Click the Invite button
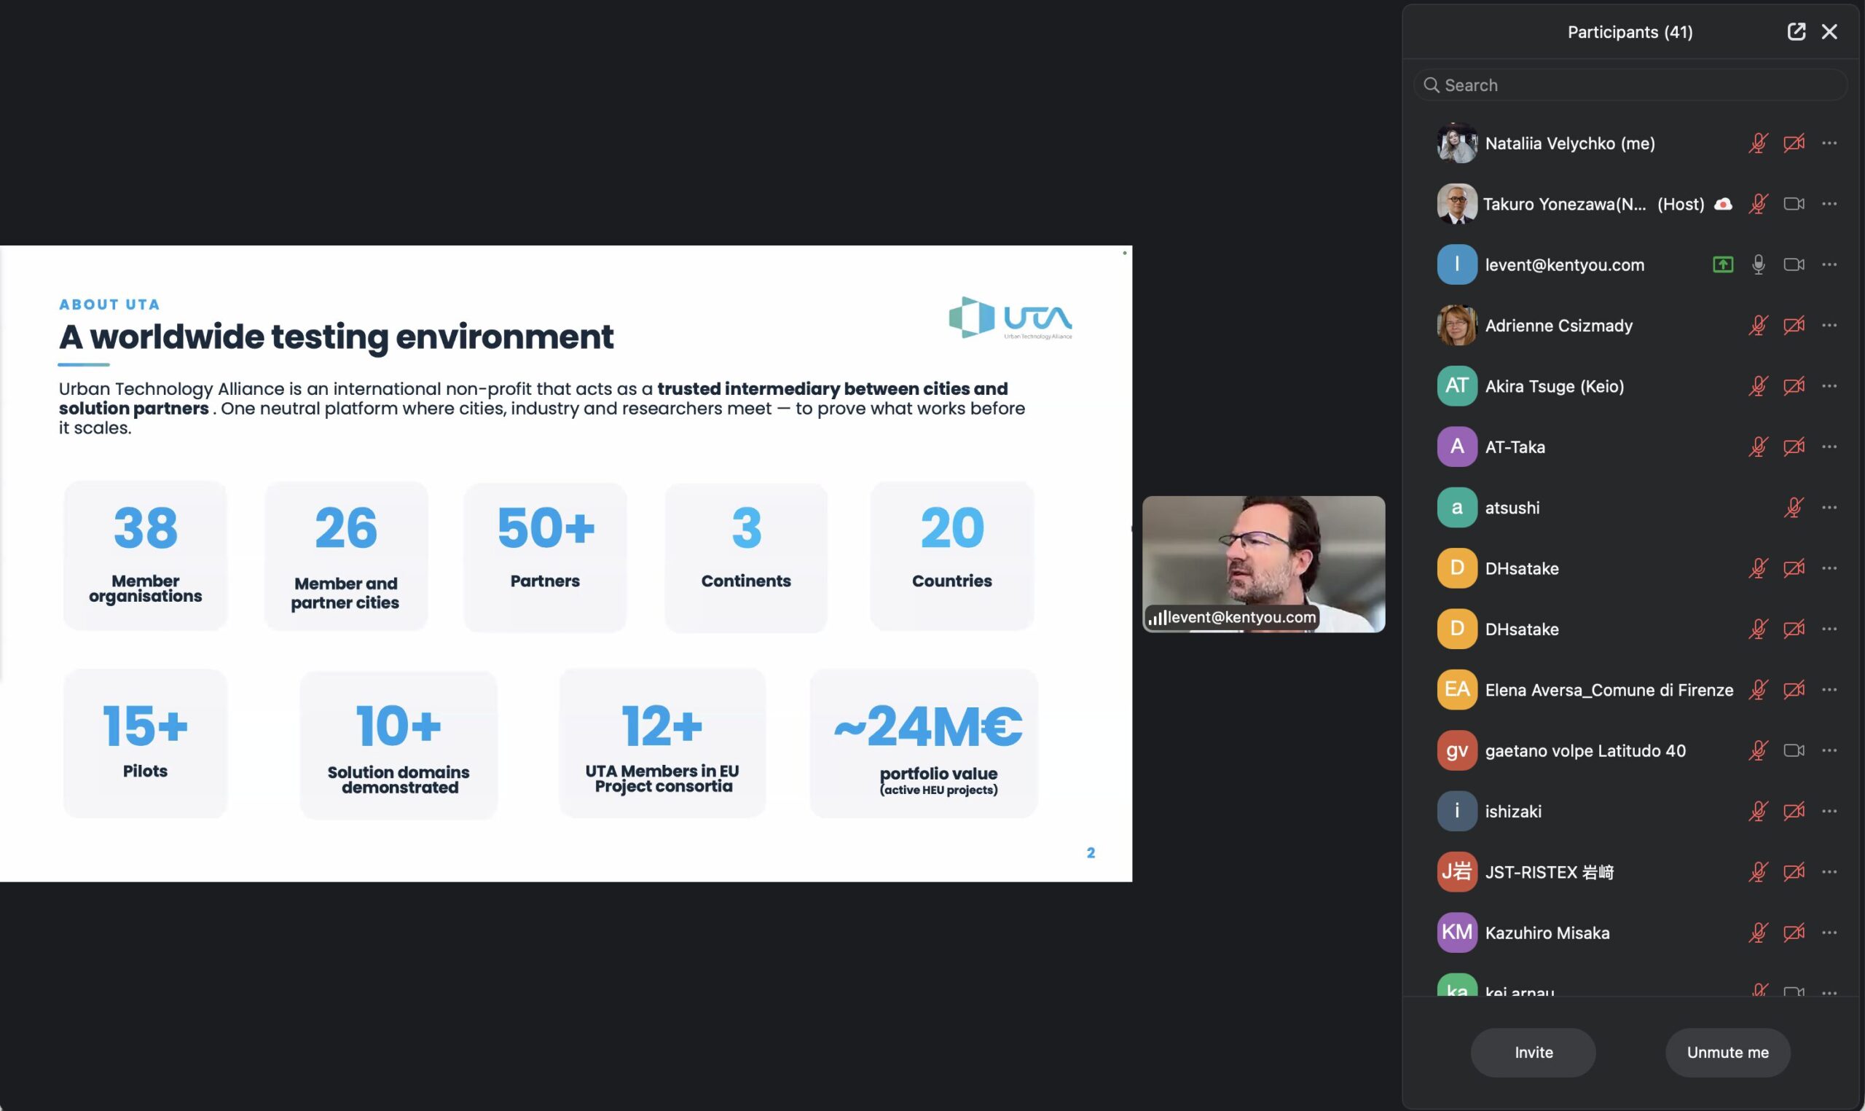The height and width of the screenshot is (1111, 1865). click(1534, 1053)
